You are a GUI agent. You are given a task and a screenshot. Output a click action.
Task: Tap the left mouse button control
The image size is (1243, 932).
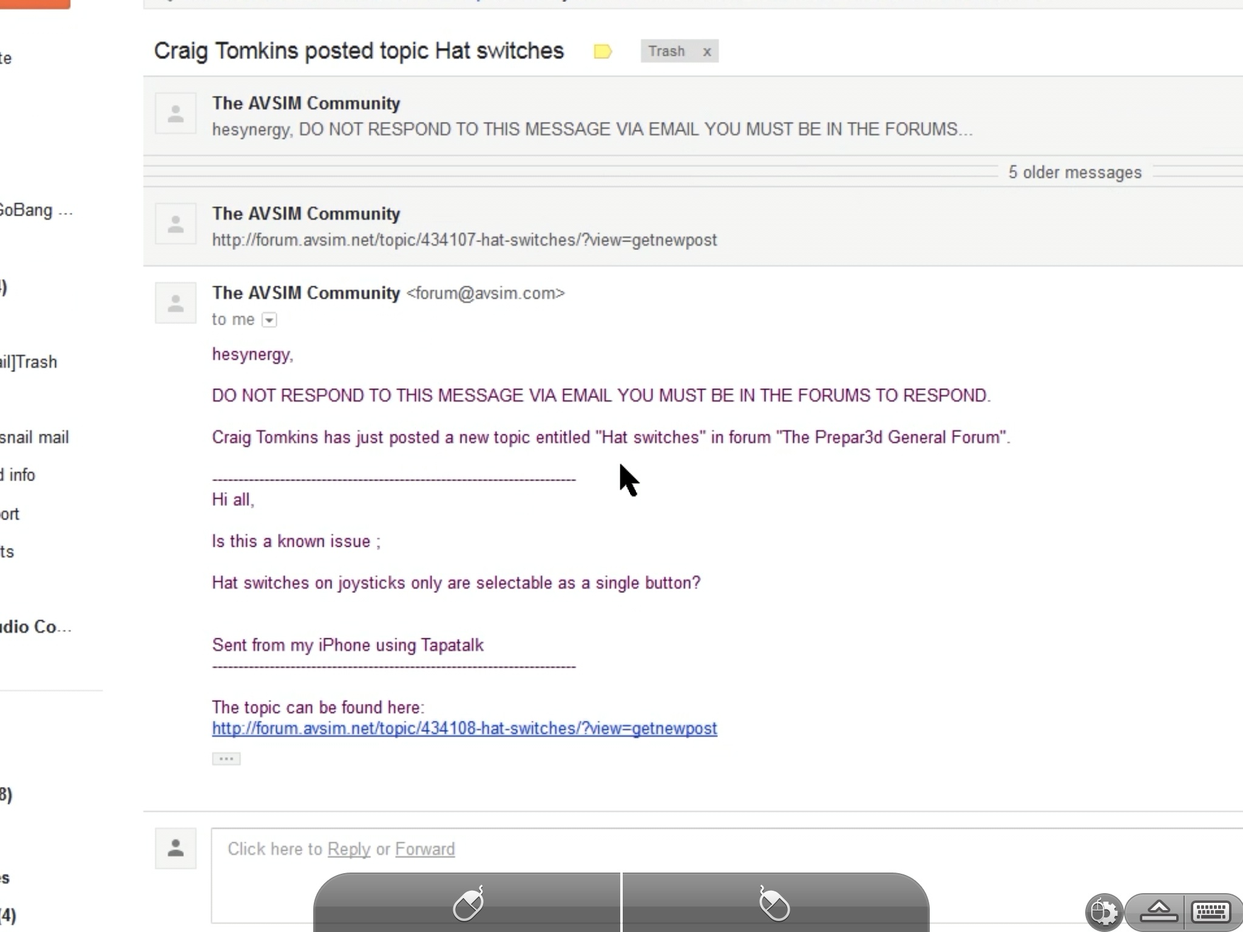[467, 902]
